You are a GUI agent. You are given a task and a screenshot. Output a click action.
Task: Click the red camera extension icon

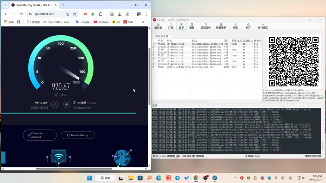pos(85,14)
